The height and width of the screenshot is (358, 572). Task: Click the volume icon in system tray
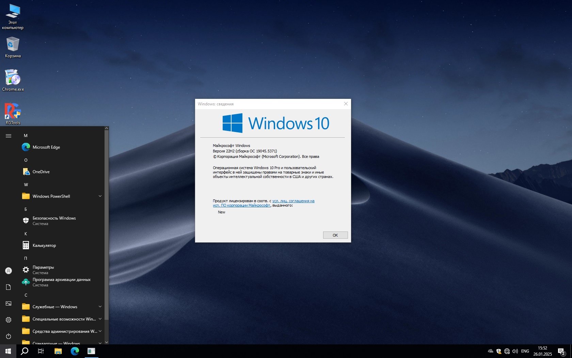click(515, 351)
